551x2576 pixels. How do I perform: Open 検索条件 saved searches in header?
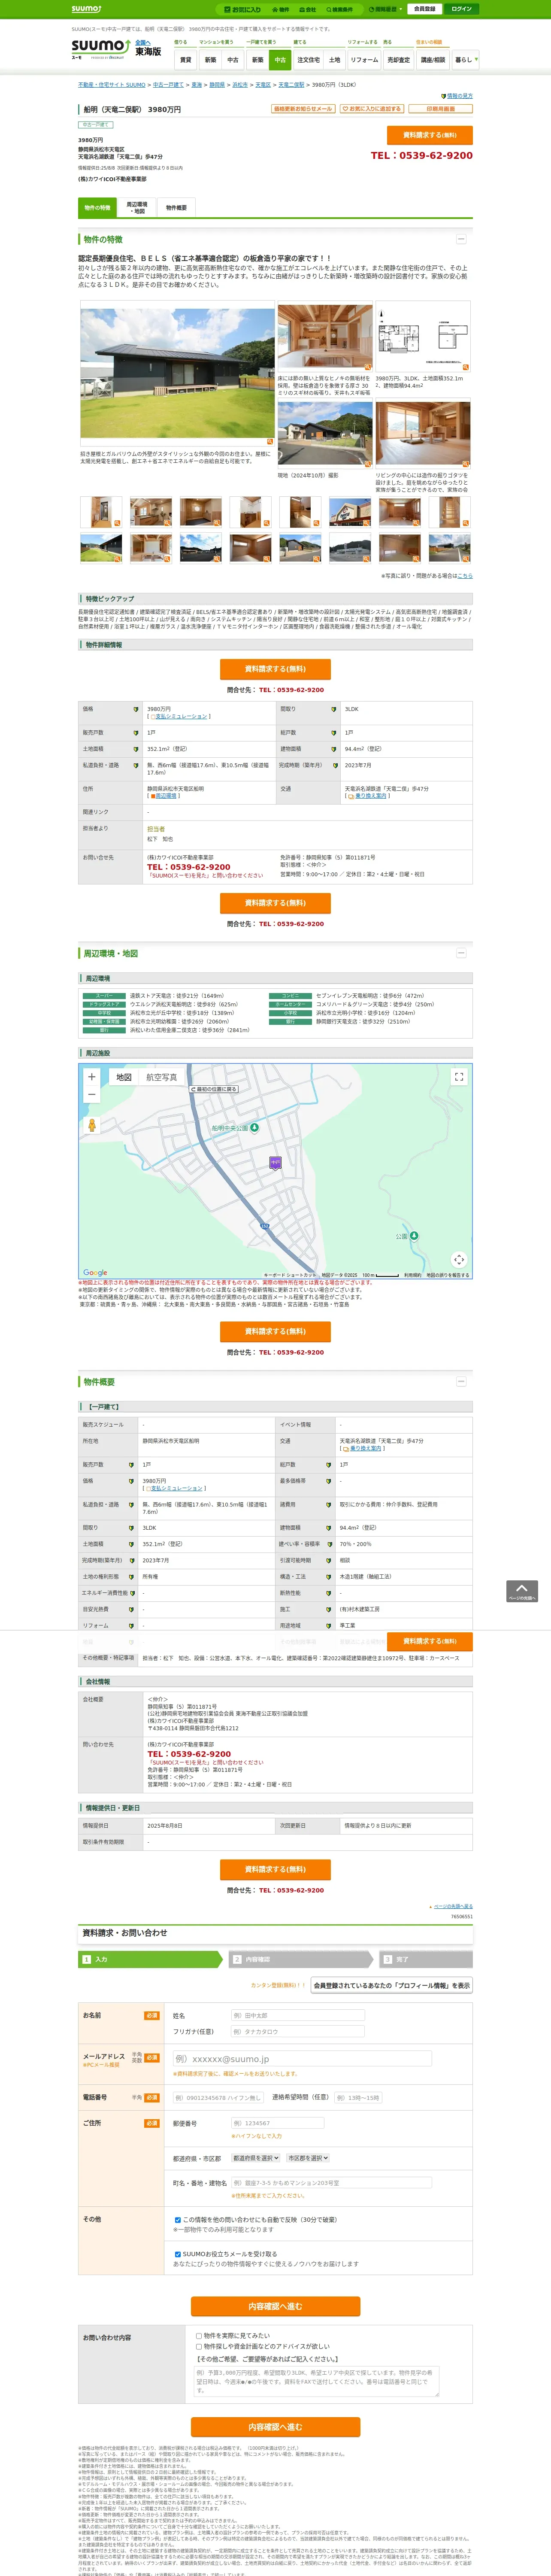(339, 9)
